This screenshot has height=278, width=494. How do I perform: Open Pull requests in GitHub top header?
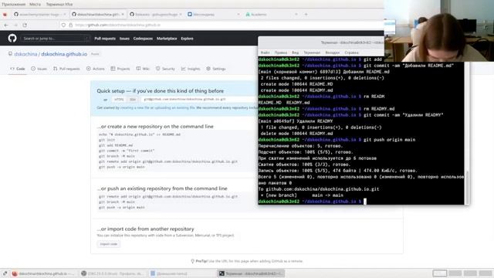(105, 39)
